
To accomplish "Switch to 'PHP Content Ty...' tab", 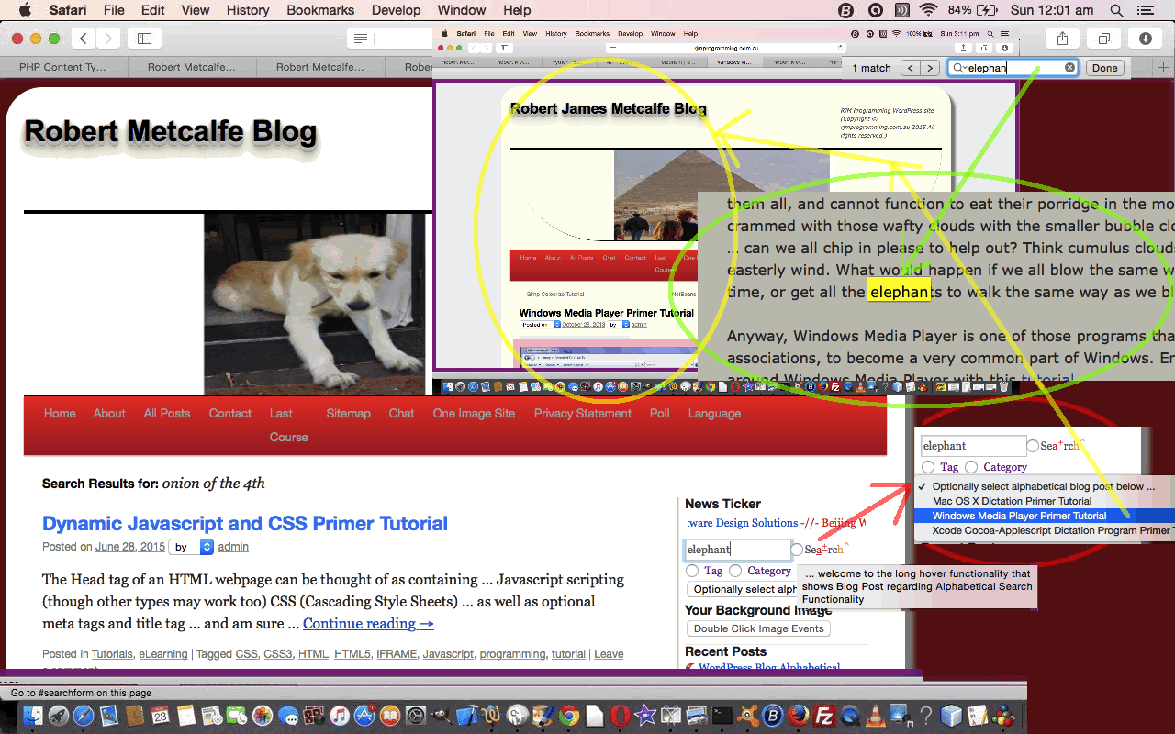I will tap(63, 67).
